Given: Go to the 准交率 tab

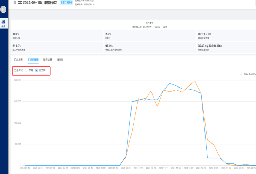Looking at the screenshot, I should pos(60,60).
